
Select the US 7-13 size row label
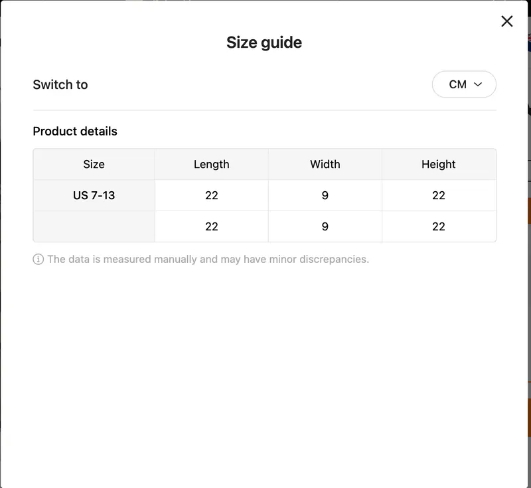point(94,195)
